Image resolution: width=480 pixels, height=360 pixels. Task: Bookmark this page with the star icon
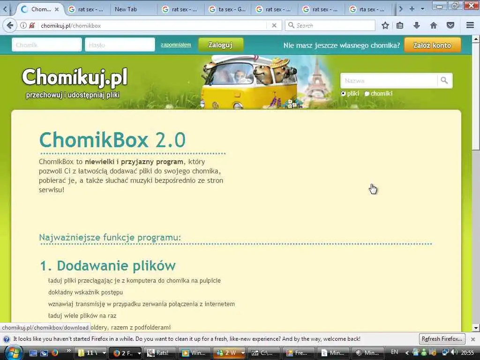[385, 25]
